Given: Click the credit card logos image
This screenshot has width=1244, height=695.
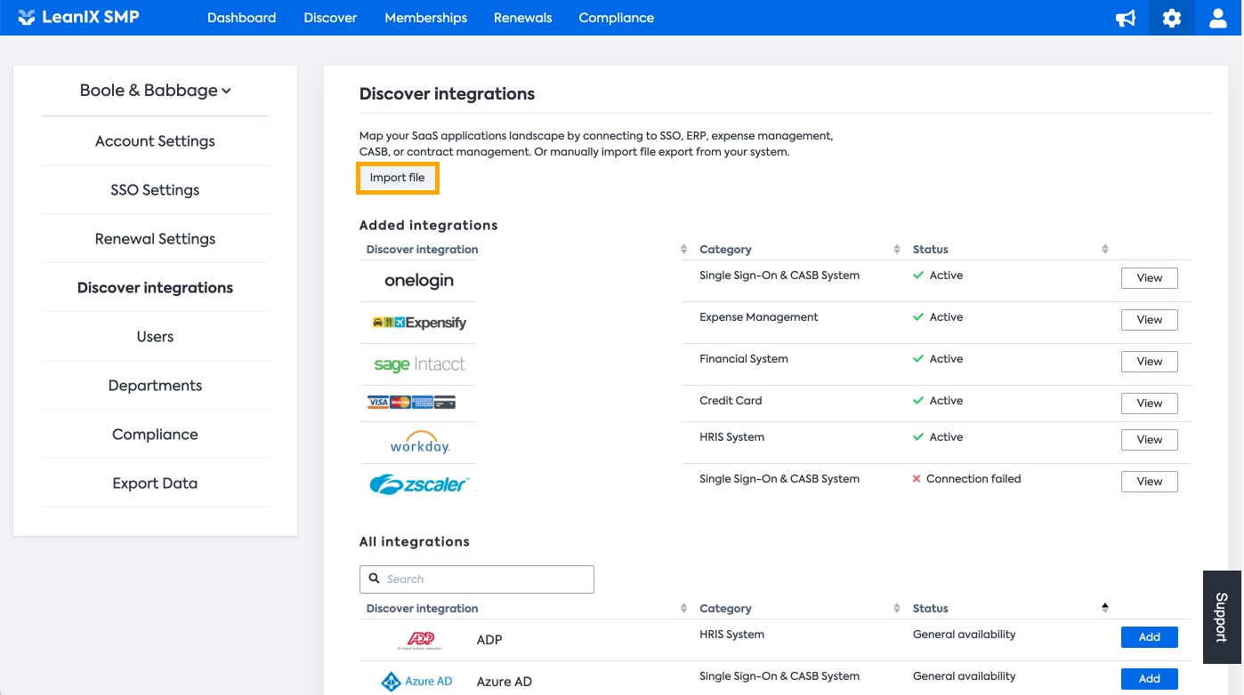Looking at the screenshot, I should (411, 403).
